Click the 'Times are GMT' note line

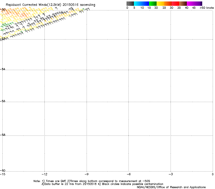pyautogui.click(x=92, y=181)
